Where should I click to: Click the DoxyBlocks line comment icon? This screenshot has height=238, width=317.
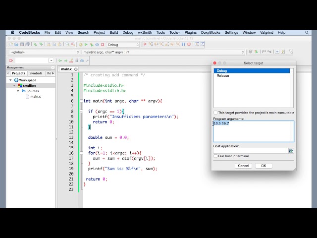[x=269, y=52]
